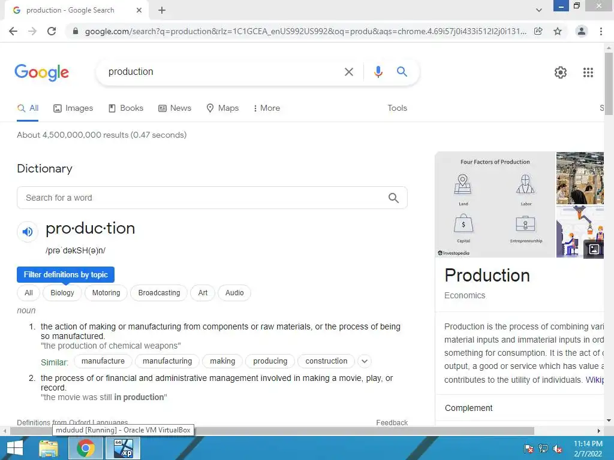Image resolution: width=614 pixels, height=460 pixels.
Task: Go back to the previous page
Action: (13, 31)
